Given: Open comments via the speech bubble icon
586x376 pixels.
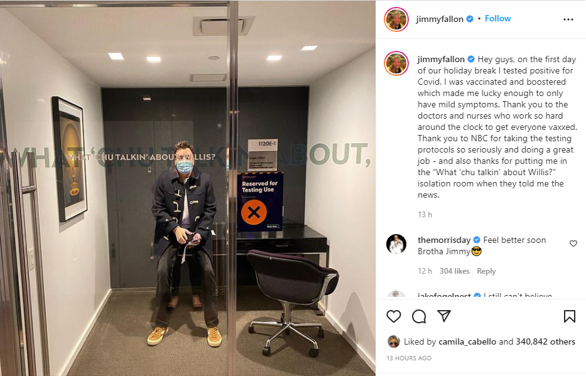Looking at the screenshot, I should pyautogui.click(x=419, y=316).
